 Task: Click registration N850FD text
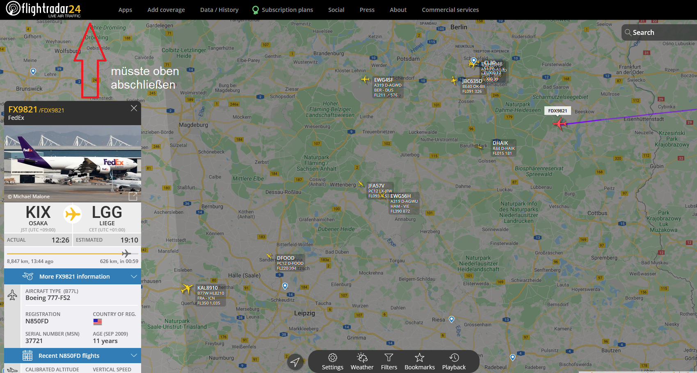pos(37,321)
